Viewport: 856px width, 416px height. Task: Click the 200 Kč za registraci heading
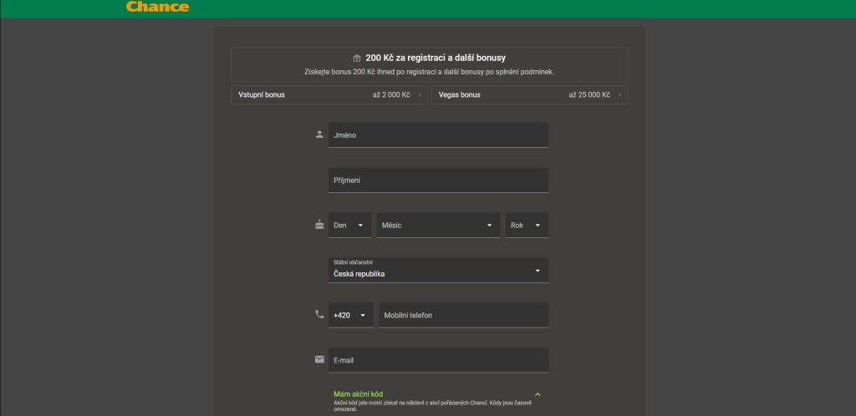[x=436, y=58]
